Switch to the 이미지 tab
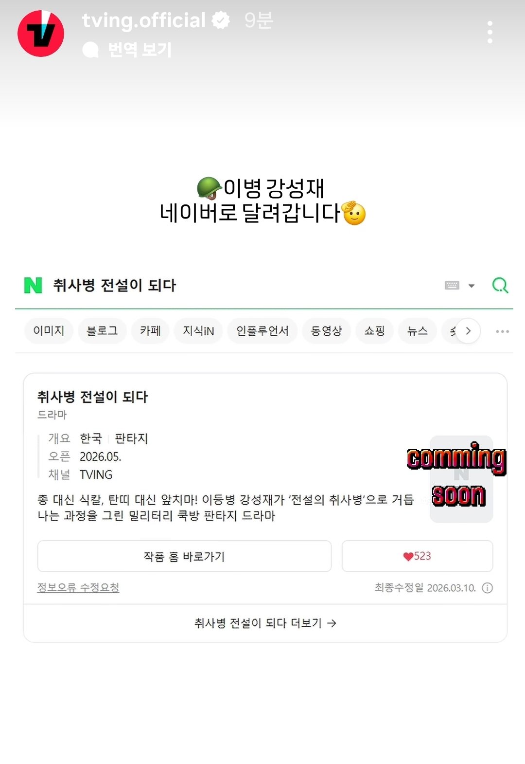Viewport: 525px width, 764px height. (49, 331)
